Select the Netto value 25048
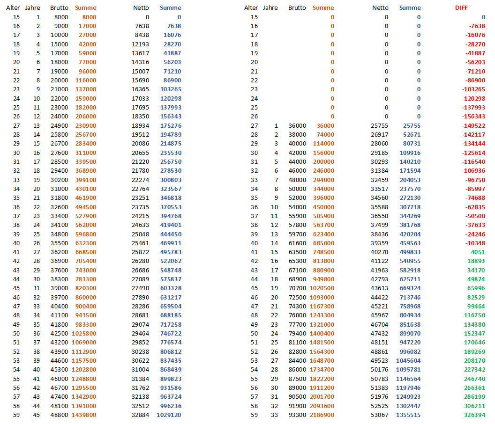 141,234
